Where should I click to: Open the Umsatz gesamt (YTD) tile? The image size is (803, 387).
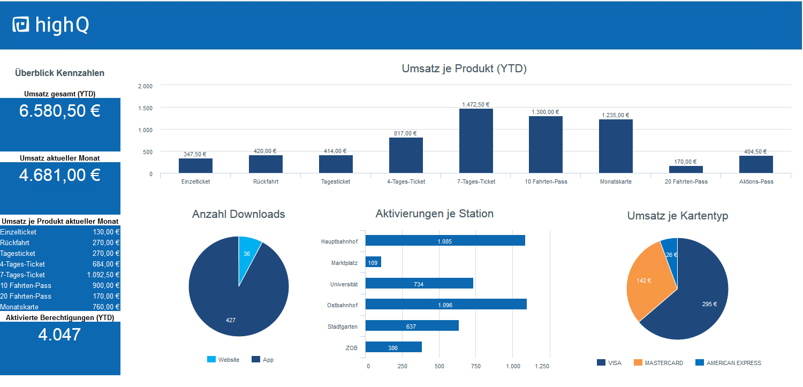(60, 124)
